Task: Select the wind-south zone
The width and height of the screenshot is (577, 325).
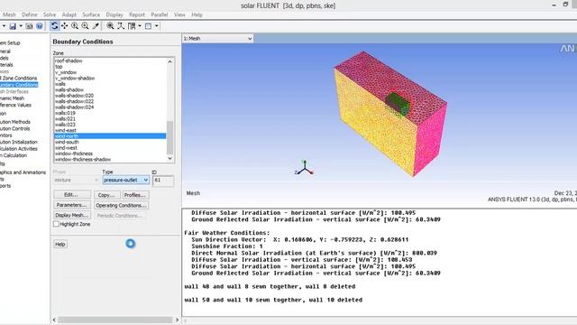Action: point(67,142)
